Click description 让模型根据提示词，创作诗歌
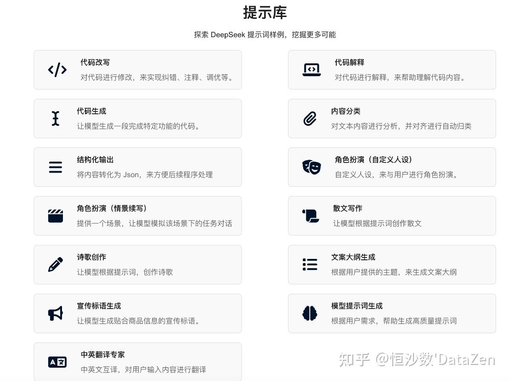The height and width of the screenshot is (381, 509). [x=125, y=272]
